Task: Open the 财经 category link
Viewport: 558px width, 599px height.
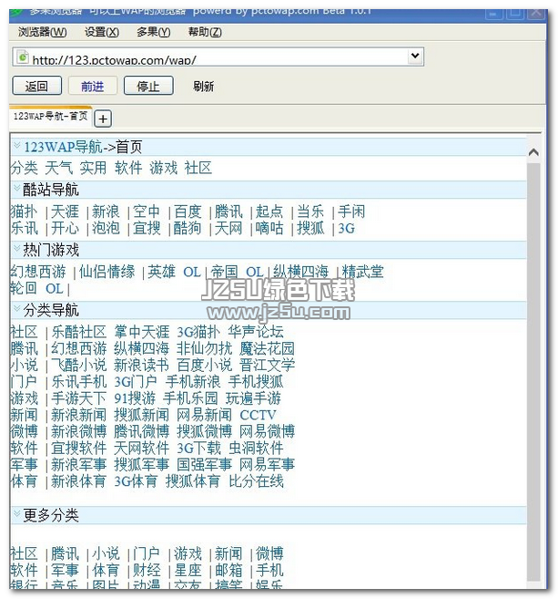Action: pos(147,571)
